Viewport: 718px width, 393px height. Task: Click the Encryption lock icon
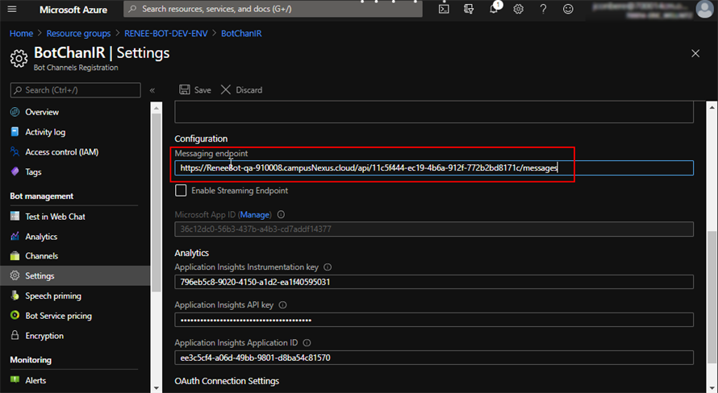click(x=15, y=335)
